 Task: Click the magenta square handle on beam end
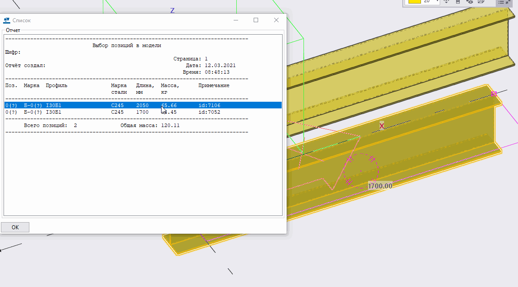point(494,94)
